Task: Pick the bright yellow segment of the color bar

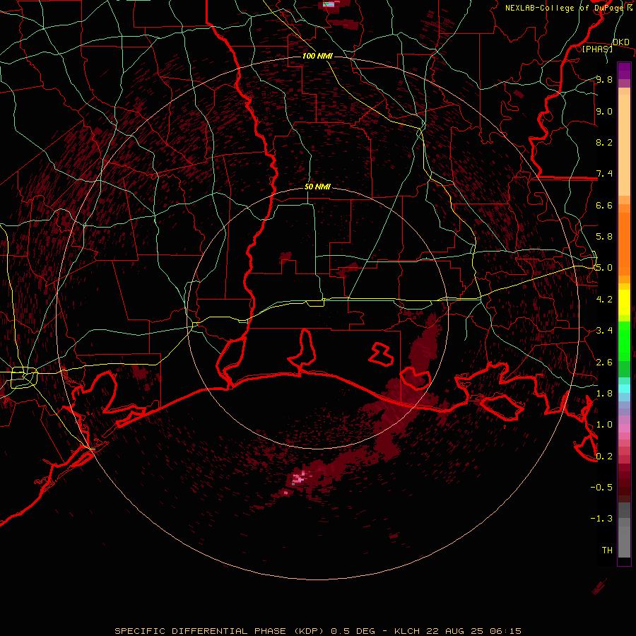Action: pos(624,302)
